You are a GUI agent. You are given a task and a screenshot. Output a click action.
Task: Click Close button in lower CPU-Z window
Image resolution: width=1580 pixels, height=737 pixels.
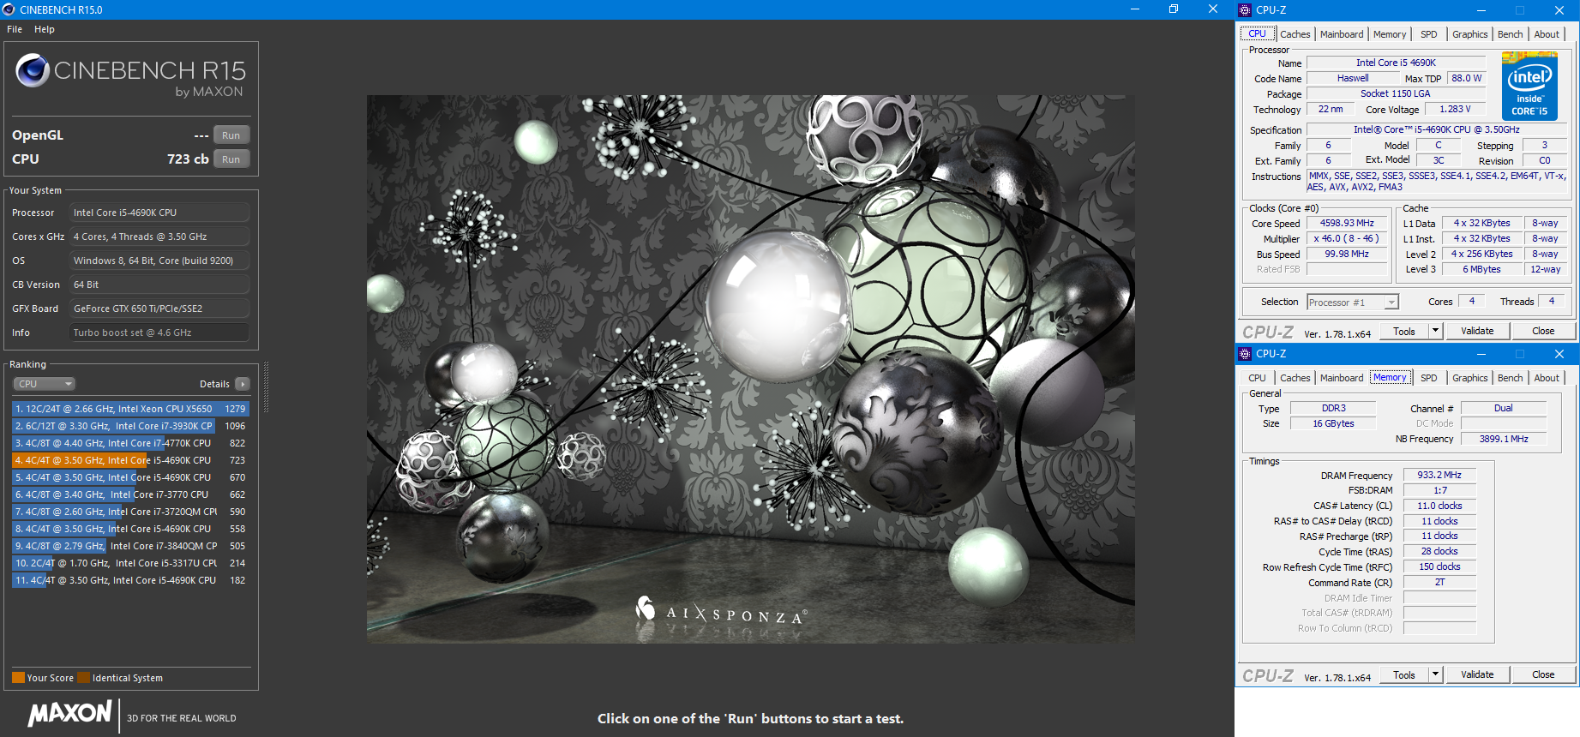(x=1543, y=674)
